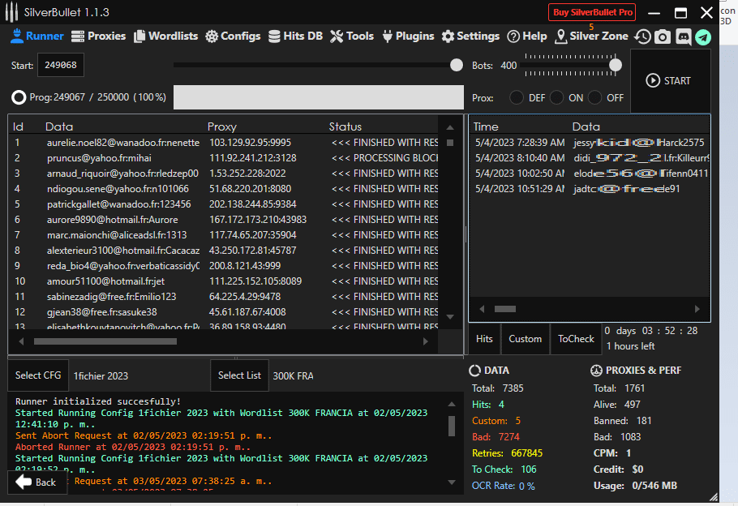The image size is (738, 506).
Task: Select the DEF proxy radio button
Action: [x=517, y=97]
